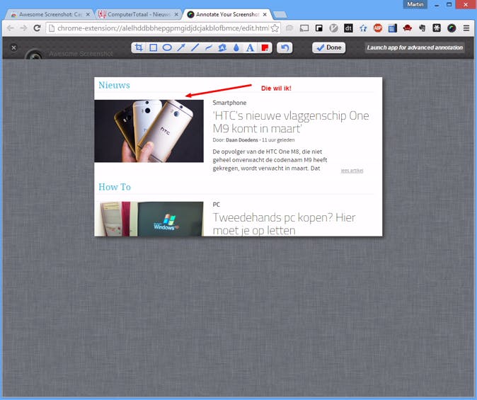The width and height of the screenshot is (477, 400).
Task: Open the Awesome Screenshot lens extension
Action: 452,28
